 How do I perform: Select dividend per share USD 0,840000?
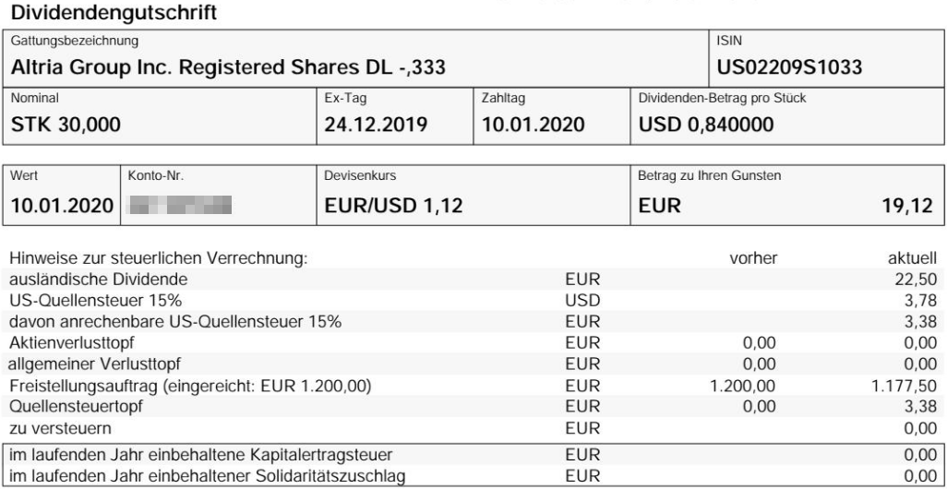pos(706,125)
